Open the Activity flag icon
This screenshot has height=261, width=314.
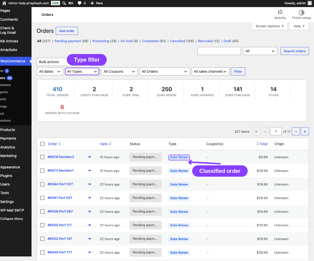click(x=280, y=12)
